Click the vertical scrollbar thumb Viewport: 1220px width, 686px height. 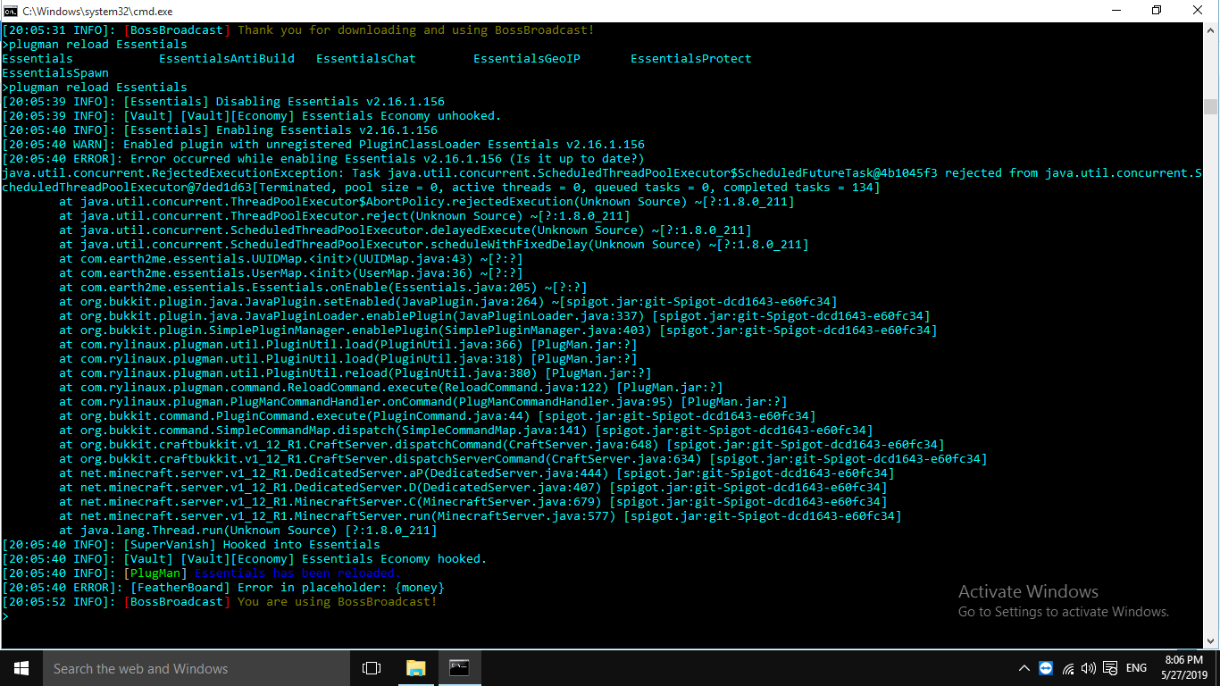coord(1210,106)
